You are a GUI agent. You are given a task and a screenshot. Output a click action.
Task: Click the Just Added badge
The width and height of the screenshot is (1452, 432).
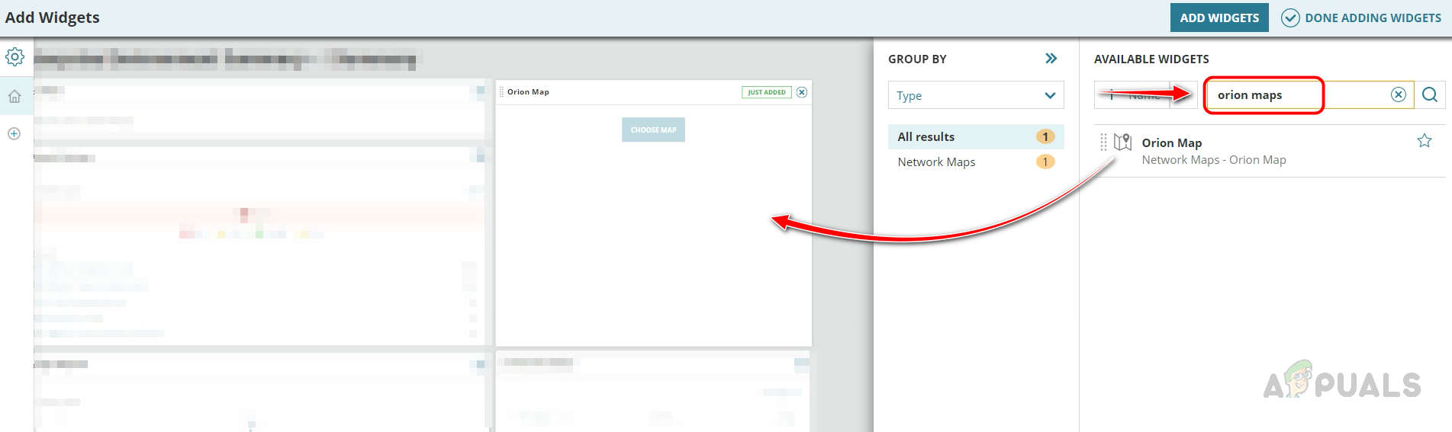point(766,92)
